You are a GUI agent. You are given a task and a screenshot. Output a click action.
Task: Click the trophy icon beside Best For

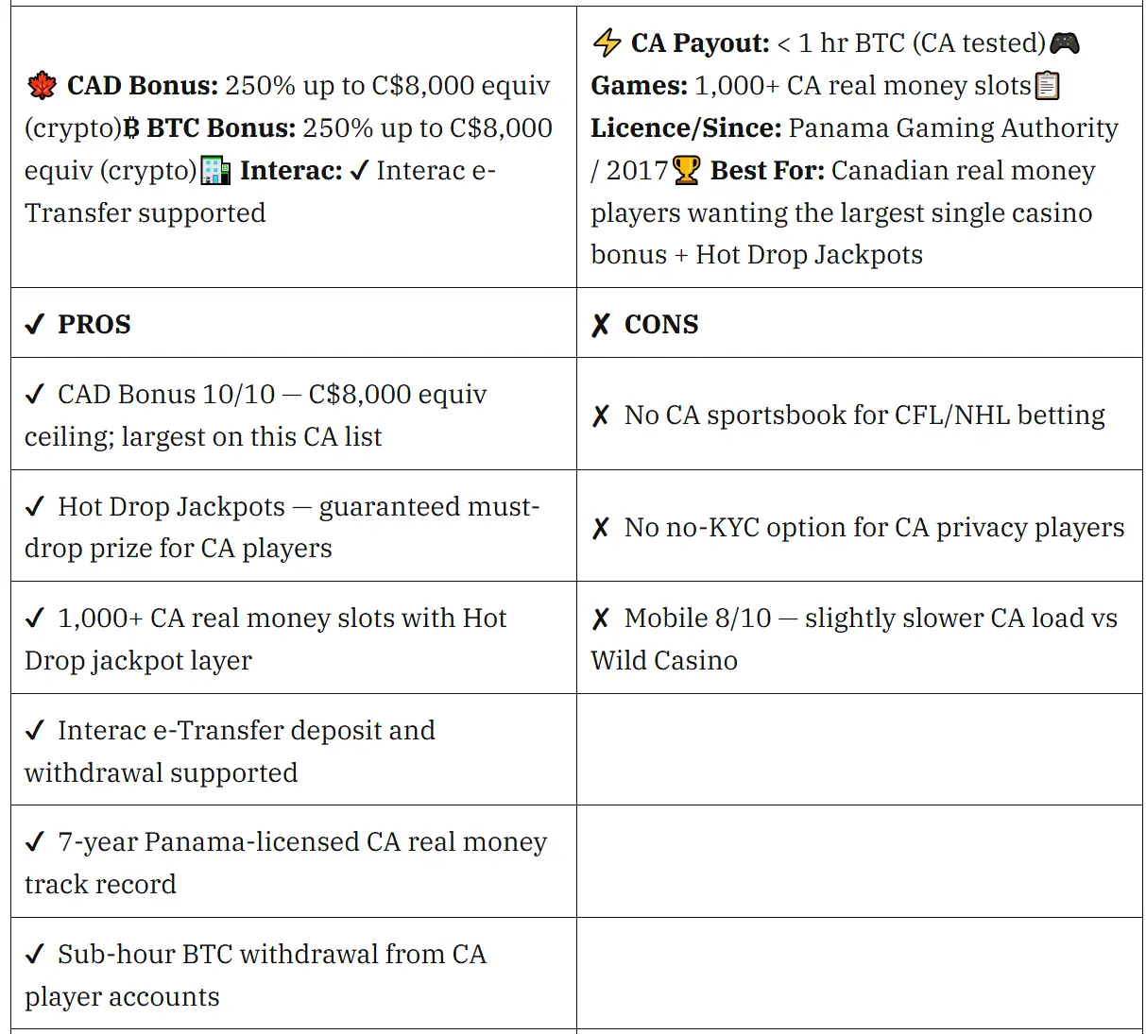click(x=687, y=171)
